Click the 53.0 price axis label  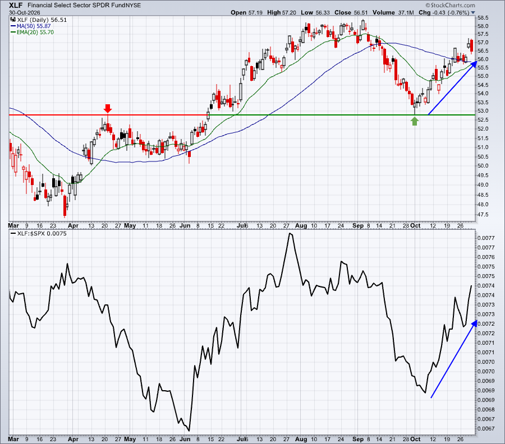[483, 110]
